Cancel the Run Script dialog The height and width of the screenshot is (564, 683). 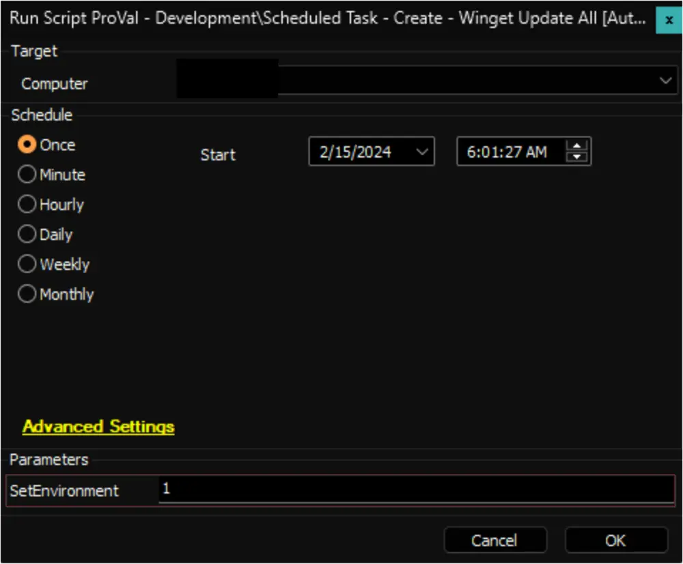coord(495,541)
